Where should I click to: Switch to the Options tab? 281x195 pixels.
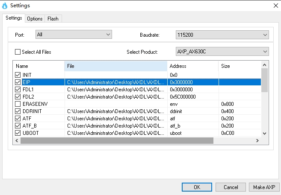pyautogui.click(x=35, y=19)
